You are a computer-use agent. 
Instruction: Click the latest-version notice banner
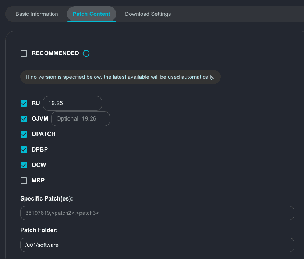tap(120, 77)
